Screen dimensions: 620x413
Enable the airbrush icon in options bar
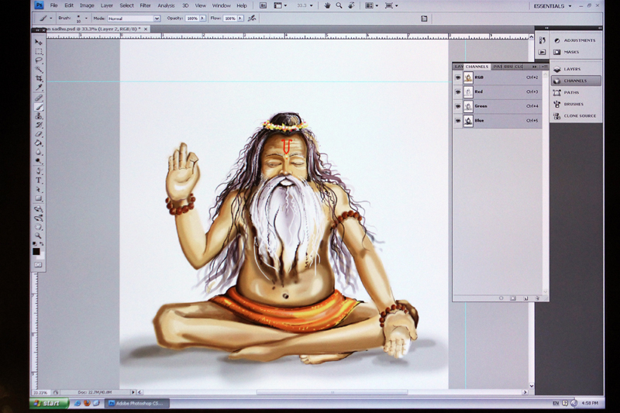click(252, 18)
